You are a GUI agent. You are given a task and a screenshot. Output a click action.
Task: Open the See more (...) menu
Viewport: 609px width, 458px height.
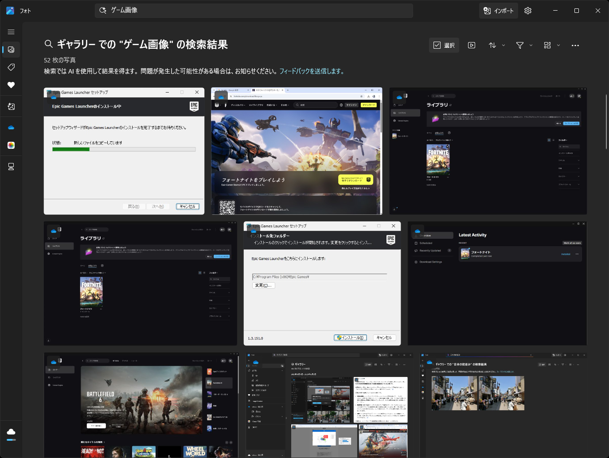point(575,45)
